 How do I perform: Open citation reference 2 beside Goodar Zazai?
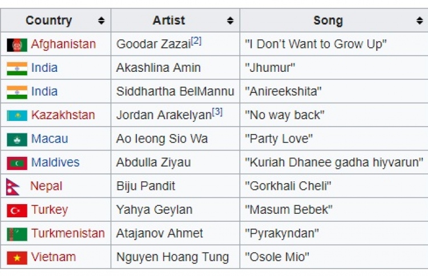(x=196, y=41)
